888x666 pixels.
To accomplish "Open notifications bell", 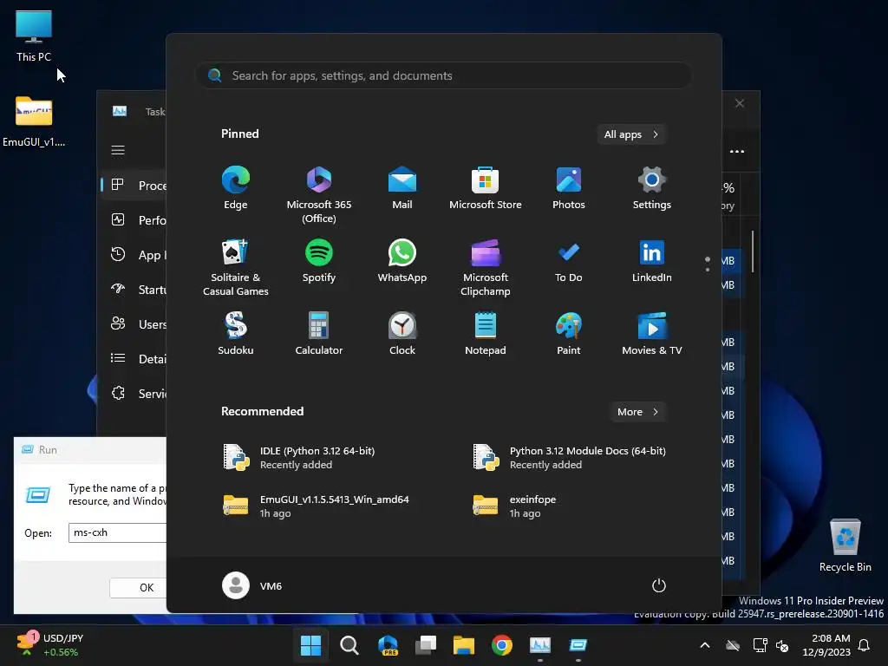I will click(865, 645).
